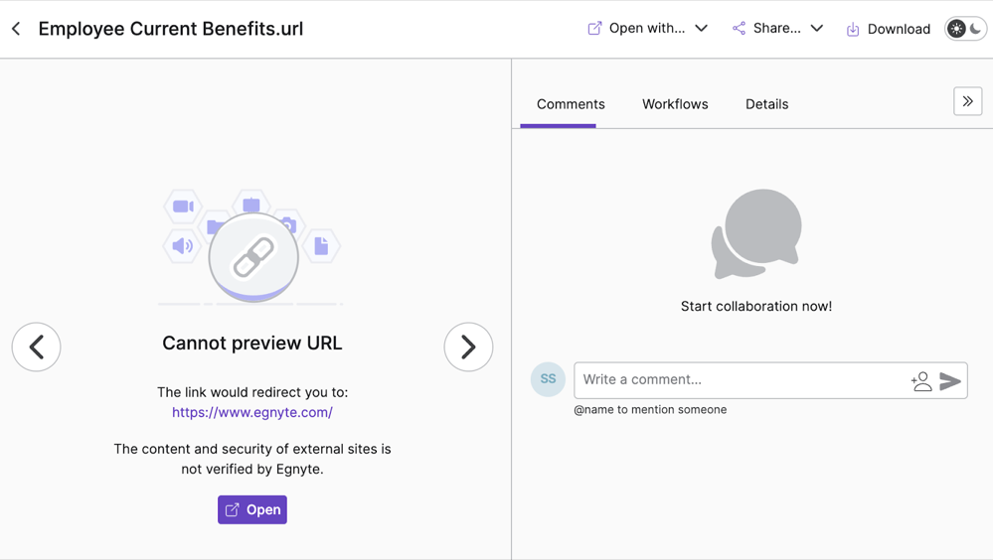Click the Share... label
The image size is (993, 560).
[x=777, y=29]
